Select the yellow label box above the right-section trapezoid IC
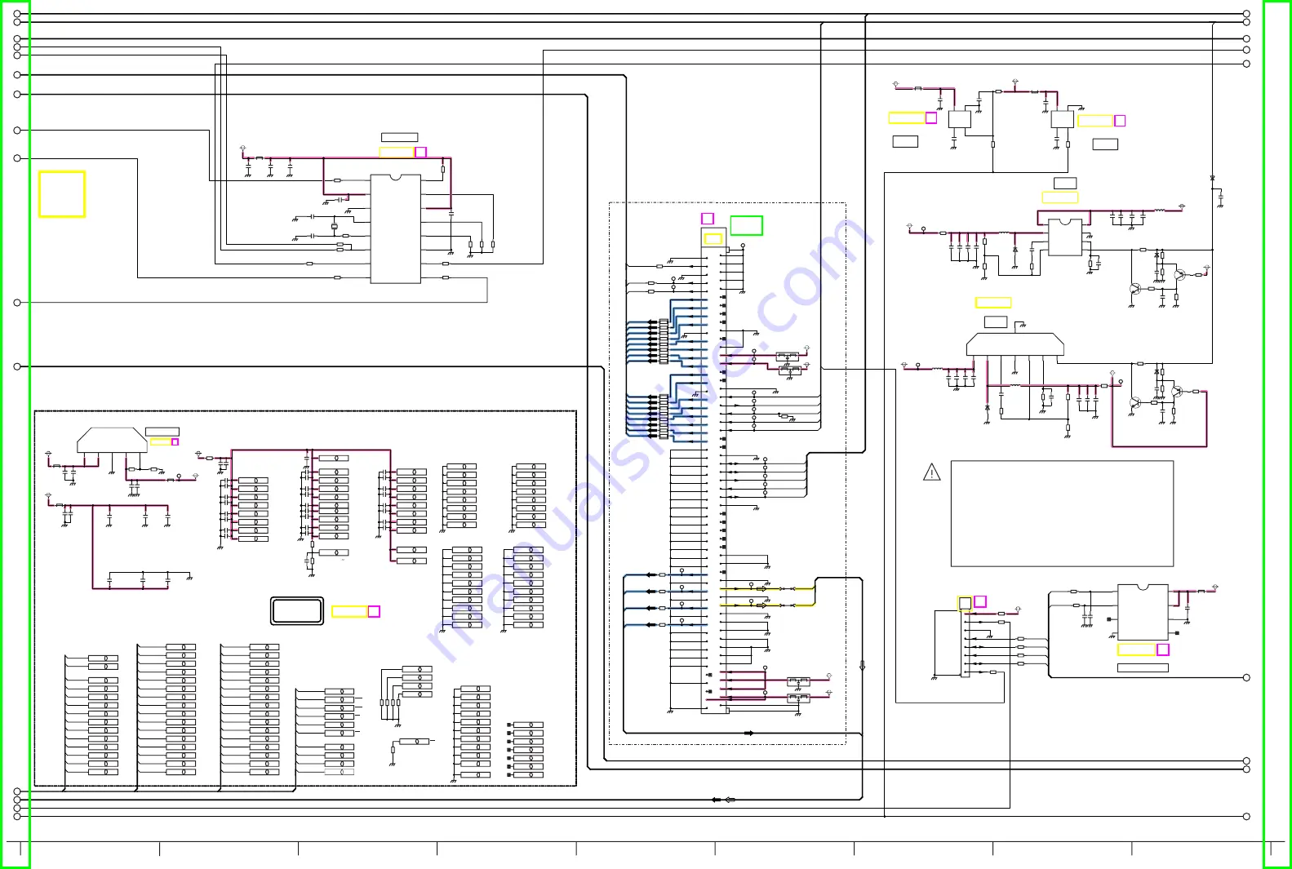This screenshot has width=1292, height=869. click(993, 303)
